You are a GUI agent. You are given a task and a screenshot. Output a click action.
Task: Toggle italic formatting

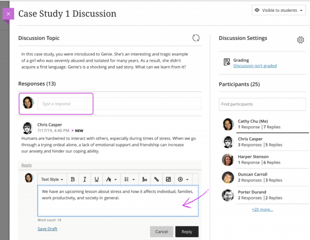[85, 179]
